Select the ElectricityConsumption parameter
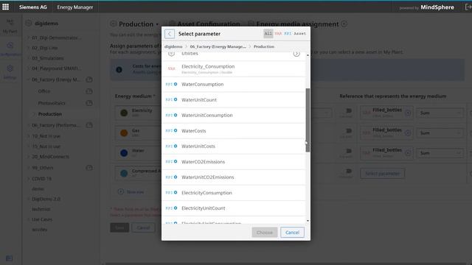This screenshot has height=265, width=472. (234, 193)
